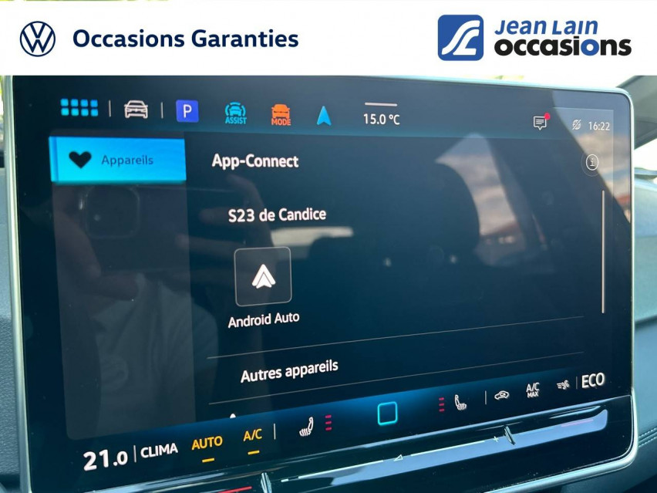Click Occasions Garanties heading
The height and width of the screenshot is (493, 657).
point(185,39)
